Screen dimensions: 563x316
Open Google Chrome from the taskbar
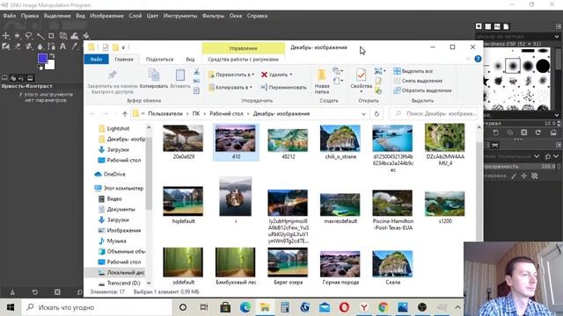pos(384,307)
